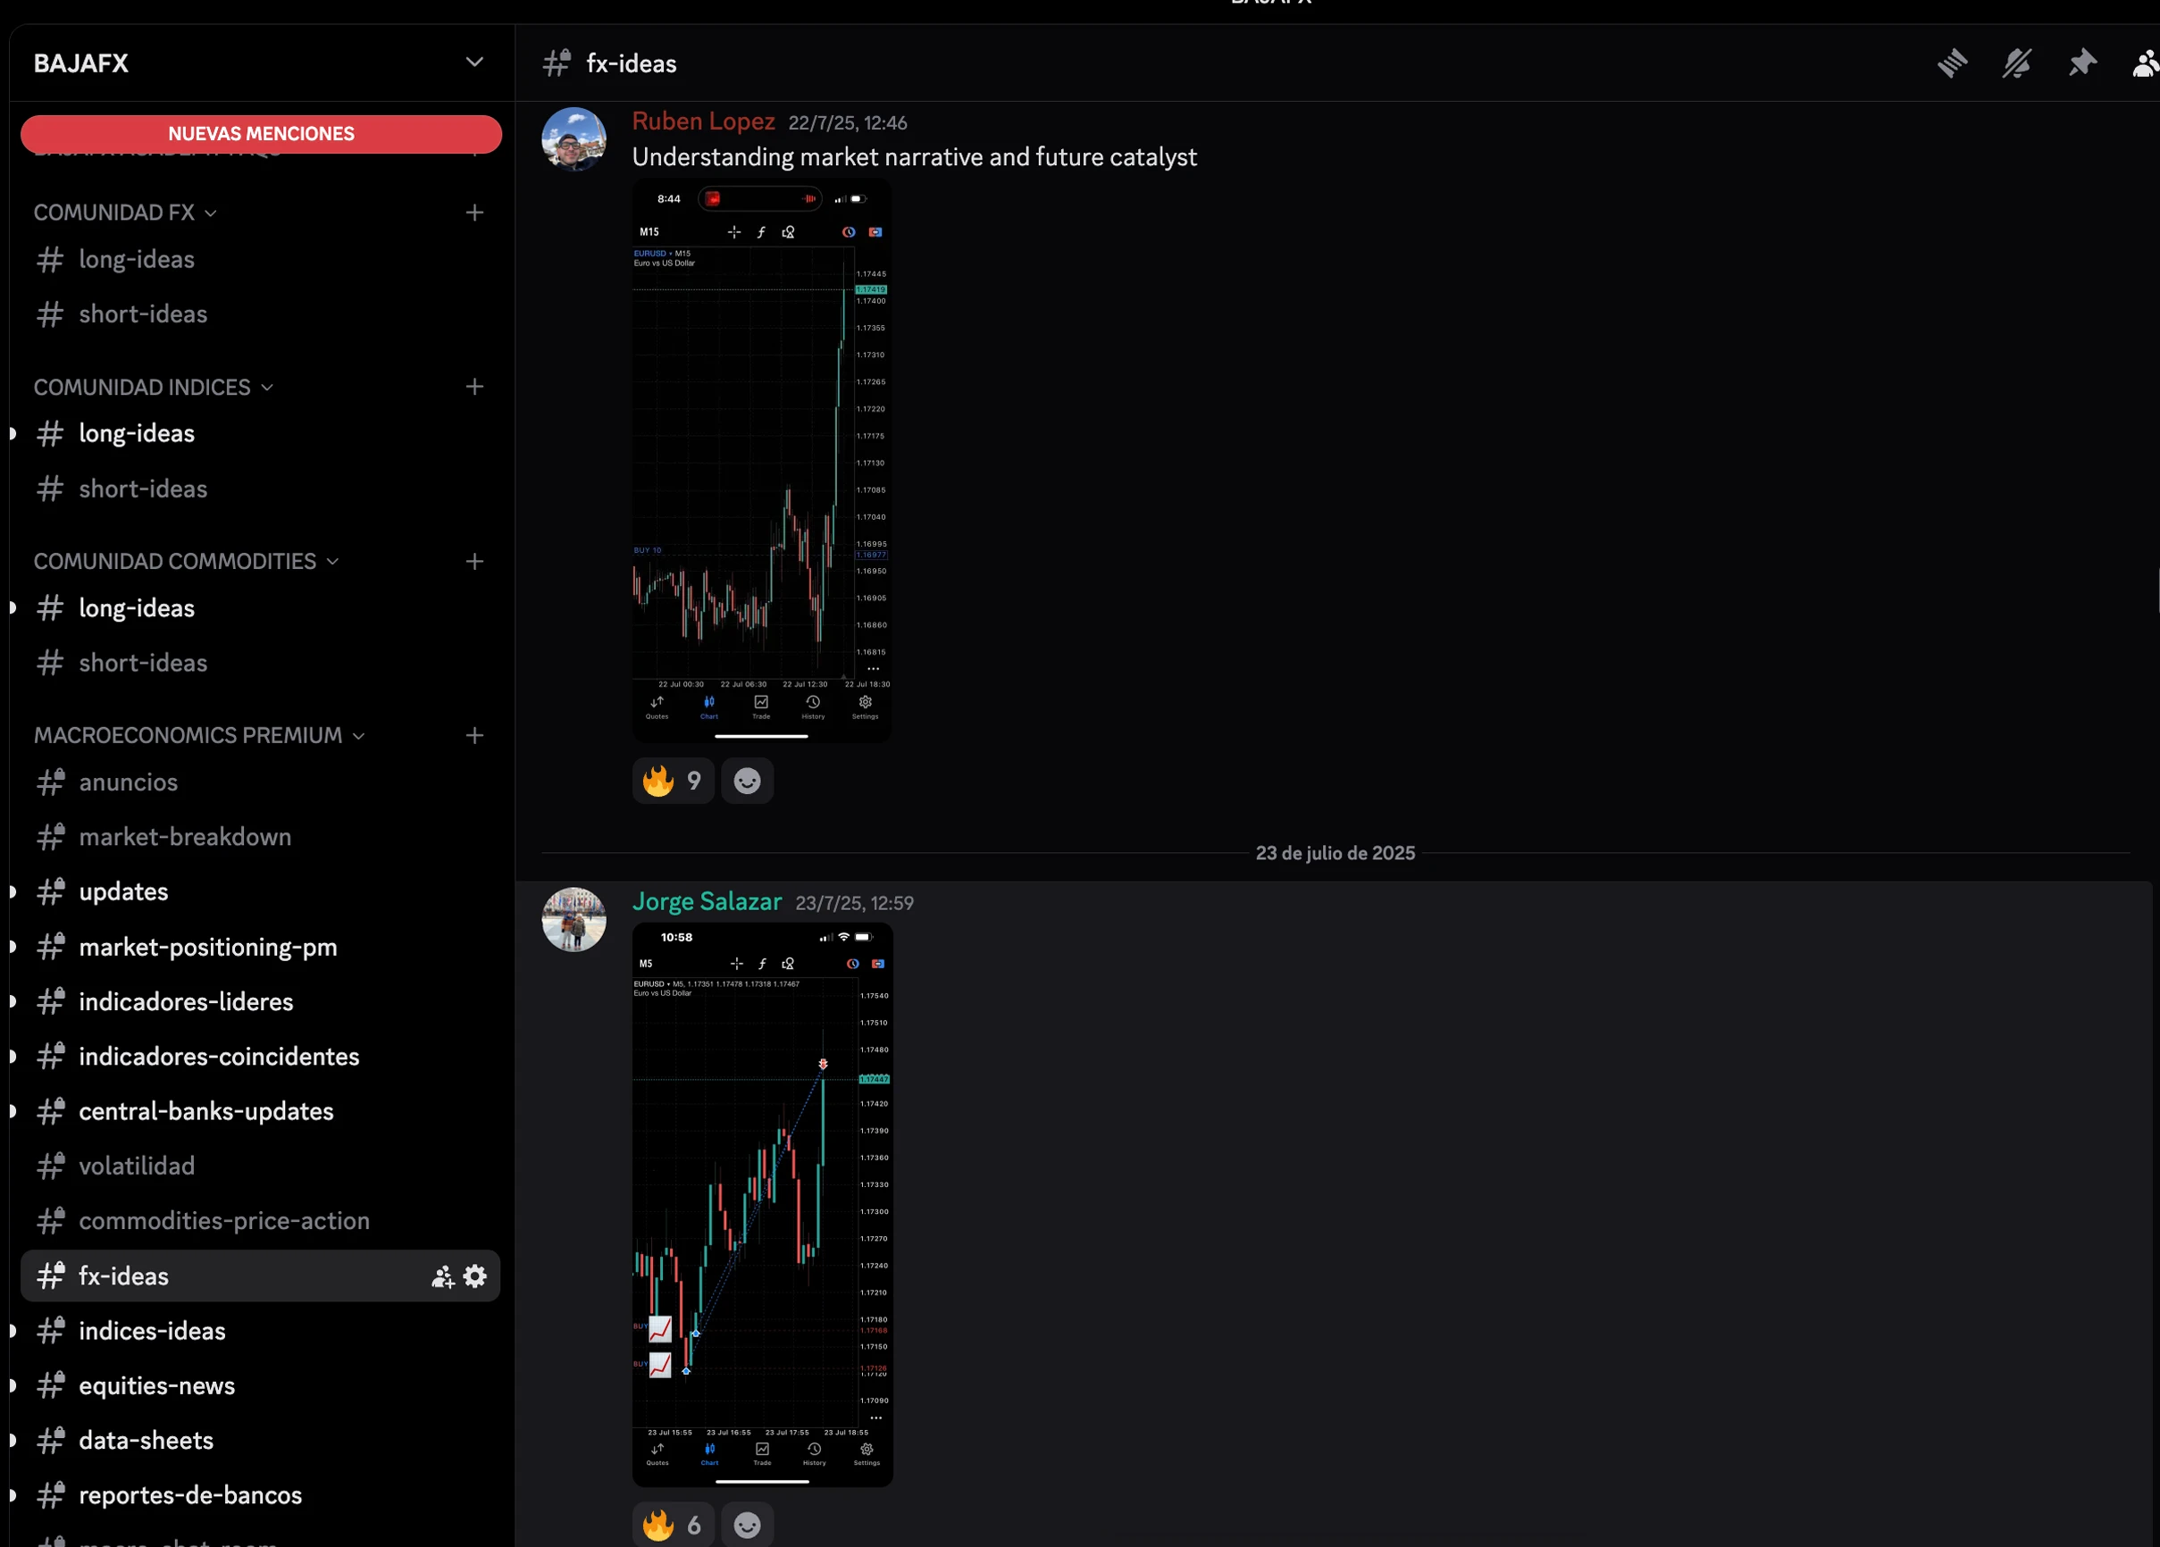2160x1547 pixels.
Task: Open Jorge Salazar's EURUSD M5 chart image
Action: (762, 1204)
